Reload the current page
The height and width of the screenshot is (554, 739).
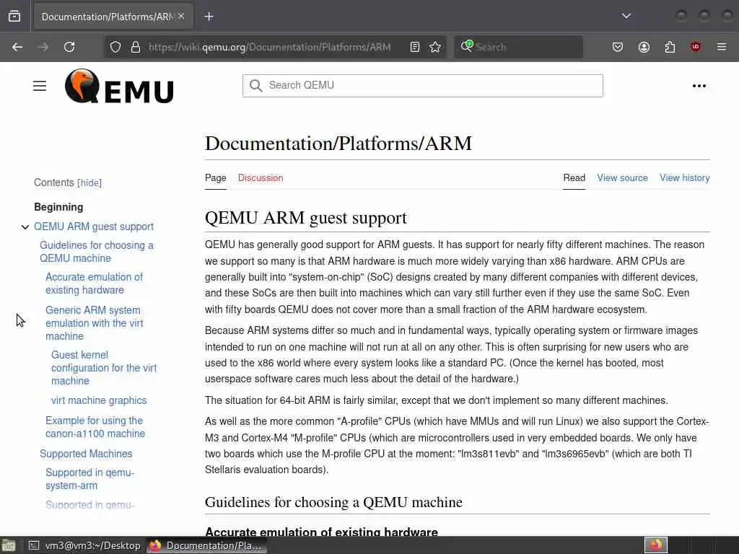click(x=69, y=47)
